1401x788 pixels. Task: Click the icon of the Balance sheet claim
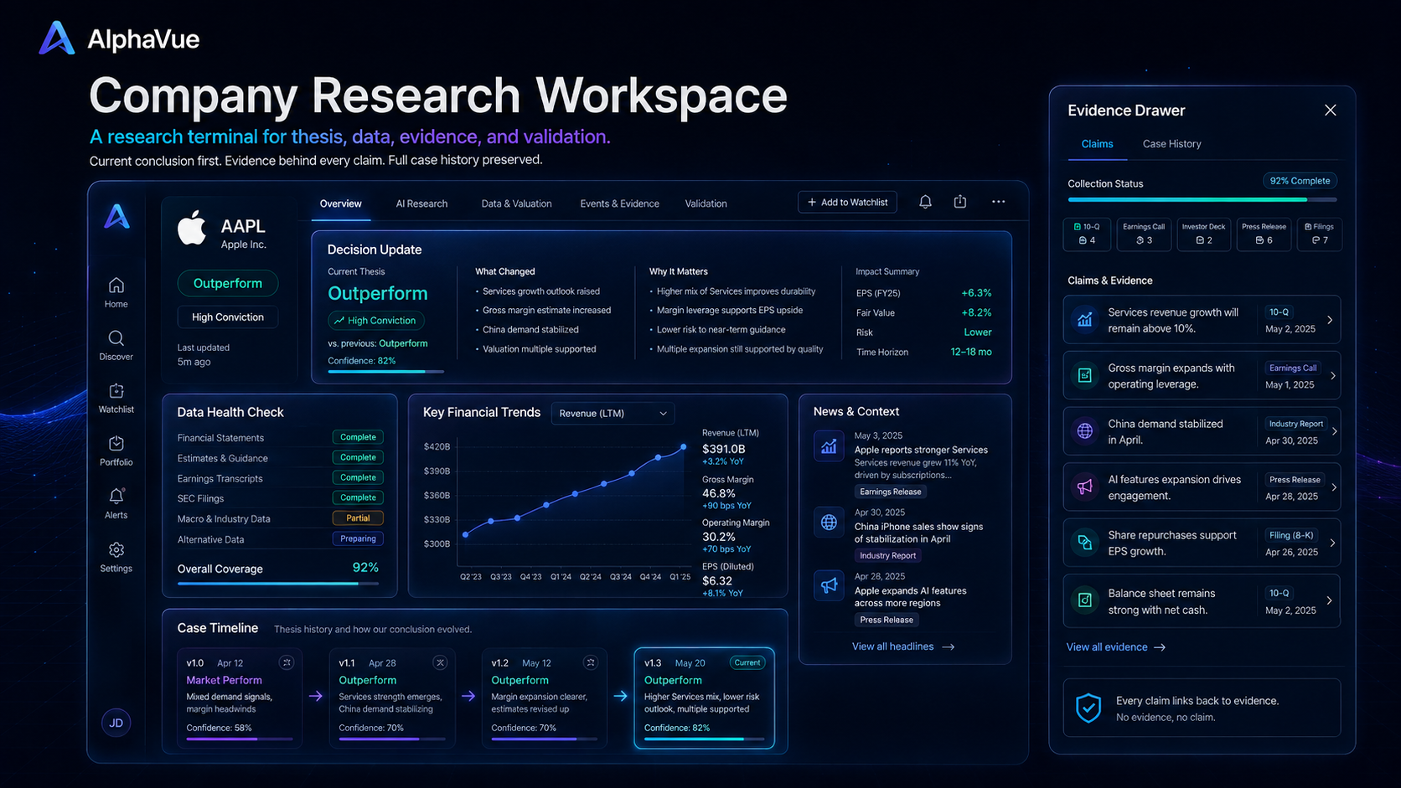[1085, 600]
